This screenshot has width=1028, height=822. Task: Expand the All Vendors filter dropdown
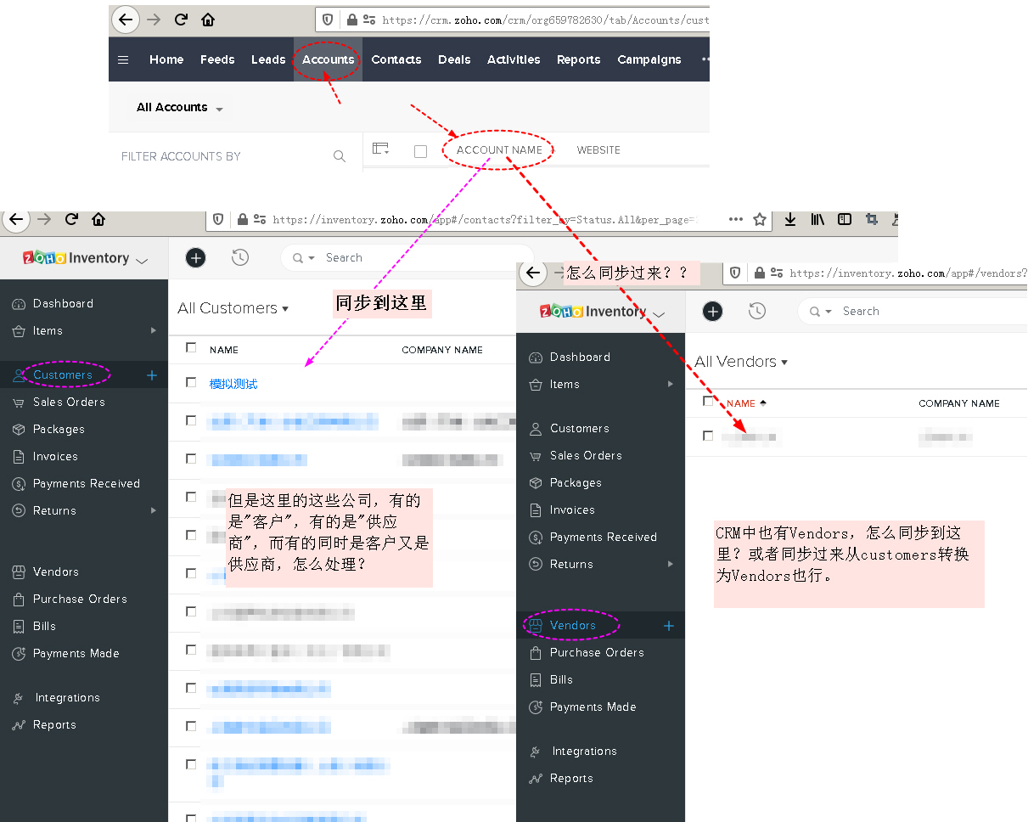pyautogui.click(x=740, y=362)
